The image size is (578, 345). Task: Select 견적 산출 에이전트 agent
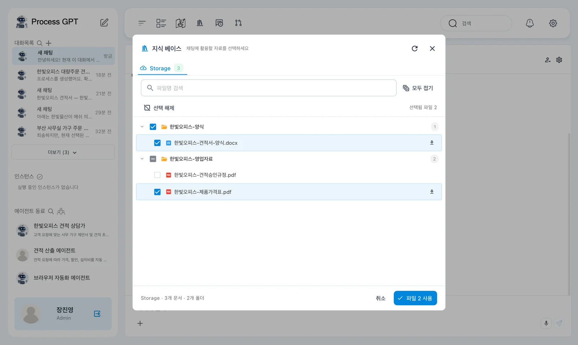click(63, 255)
